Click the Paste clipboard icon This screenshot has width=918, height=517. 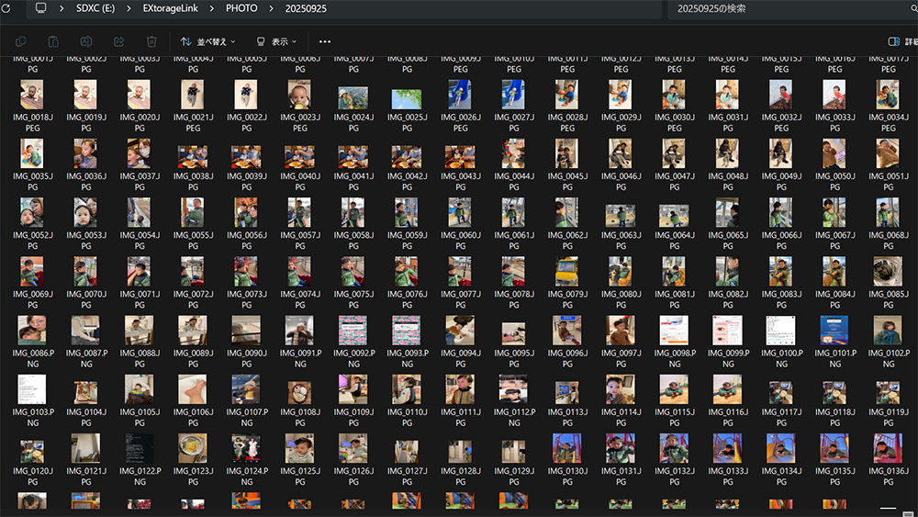point(53,41)
